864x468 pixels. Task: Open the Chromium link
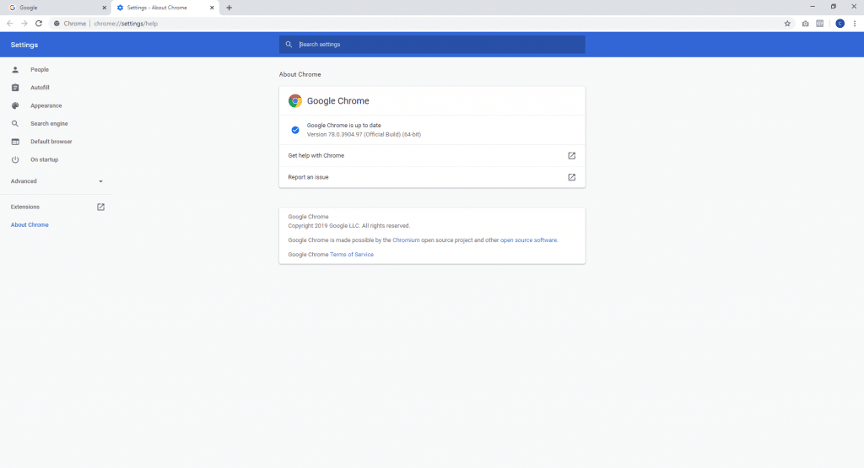click(x=406, y=240)
